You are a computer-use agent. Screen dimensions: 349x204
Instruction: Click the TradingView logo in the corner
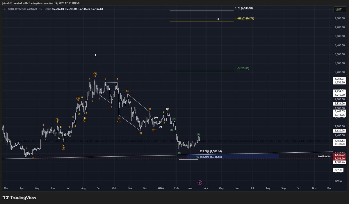20,198
